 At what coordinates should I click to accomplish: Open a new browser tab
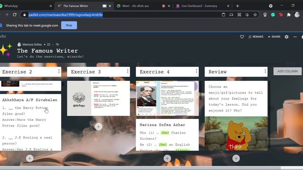(238, 6)
